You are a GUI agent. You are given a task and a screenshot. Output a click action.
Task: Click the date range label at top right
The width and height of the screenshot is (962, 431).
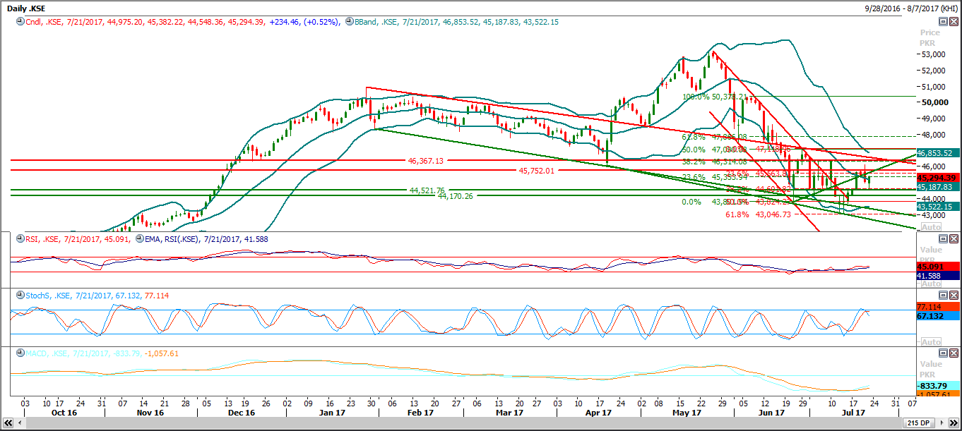911,8
